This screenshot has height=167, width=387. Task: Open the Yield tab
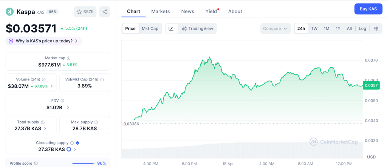click(211, 11)
